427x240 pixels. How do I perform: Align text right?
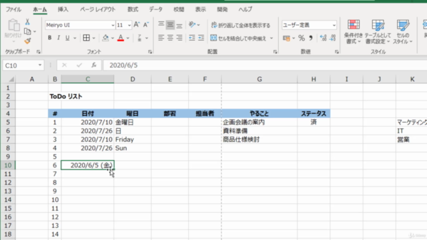click(x=179, y=38)
